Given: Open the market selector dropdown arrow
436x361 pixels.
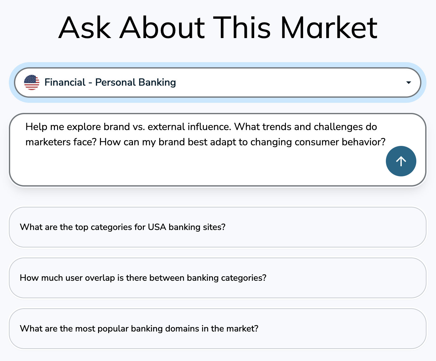Looking at the screenshot, I should click(408, 82).
